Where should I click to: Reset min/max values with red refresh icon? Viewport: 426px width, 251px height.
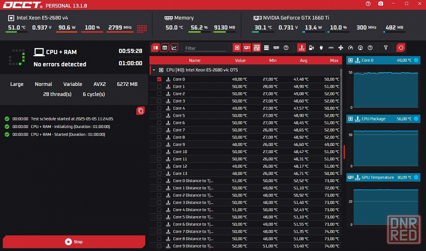pos(401,48)
